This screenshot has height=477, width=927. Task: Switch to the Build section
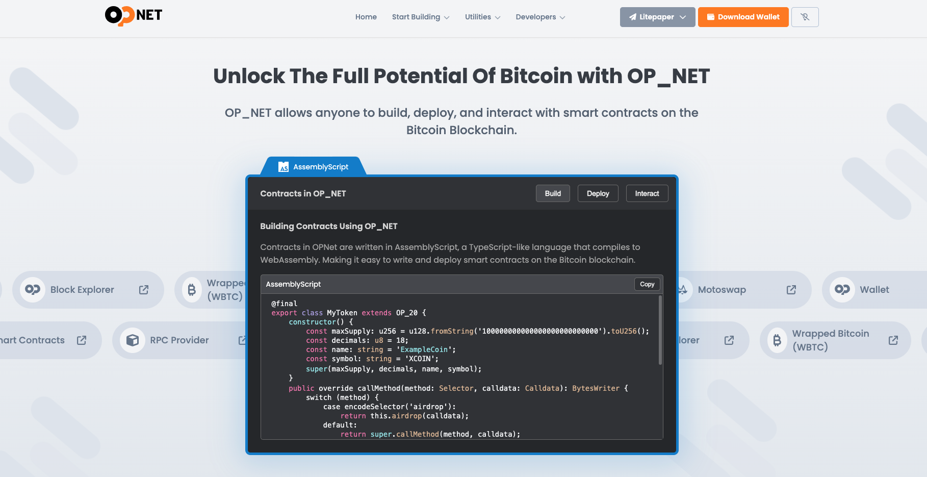553,193
